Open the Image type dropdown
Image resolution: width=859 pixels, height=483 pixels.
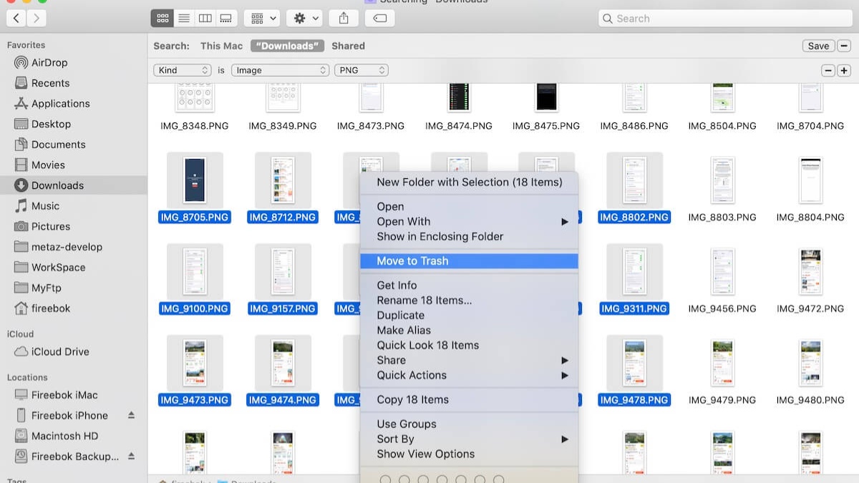280,70
